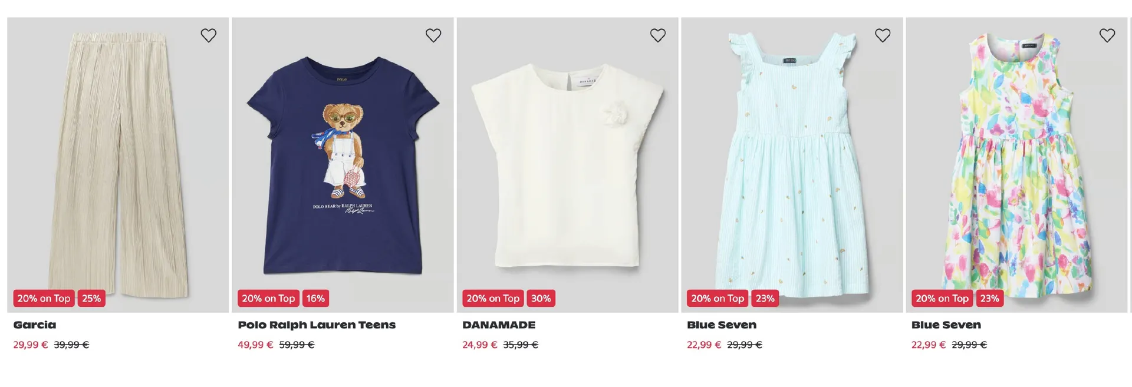
Task: Add Garcia pleated trousers to wishlist
Action: click(x=208, y=35)
